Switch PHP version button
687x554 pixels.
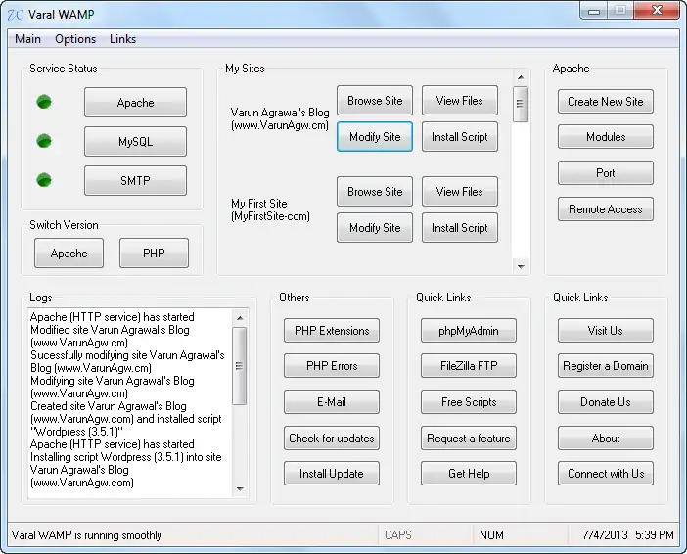pos(154,253)
